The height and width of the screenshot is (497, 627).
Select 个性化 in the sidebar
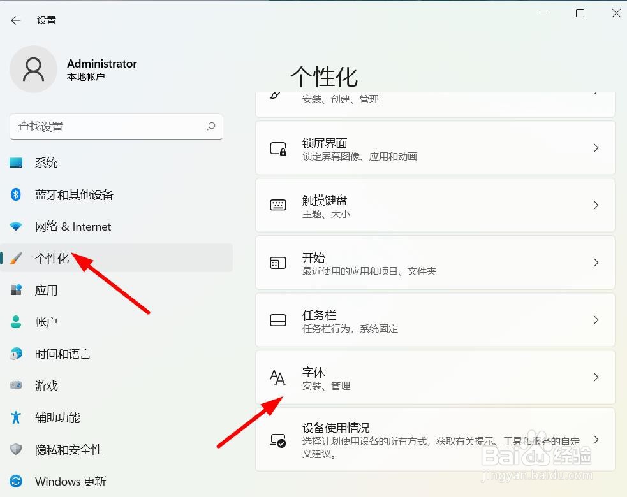116,258
